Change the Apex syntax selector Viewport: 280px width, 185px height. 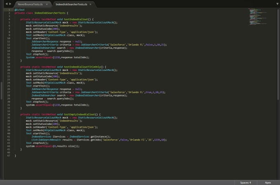(x=268, y=183)
